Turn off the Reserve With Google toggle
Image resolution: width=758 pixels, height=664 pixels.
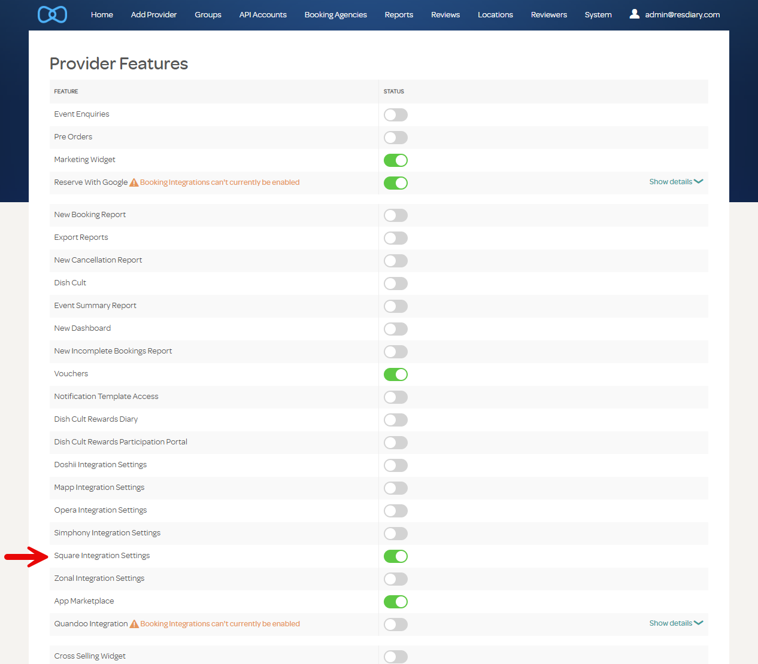(396, 183)
